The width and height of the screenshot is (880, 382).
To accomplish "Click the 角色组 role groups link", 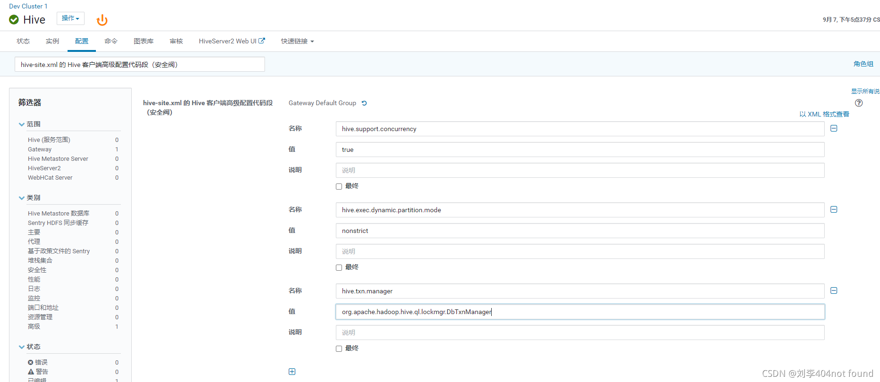I will [x=863, y=64].
